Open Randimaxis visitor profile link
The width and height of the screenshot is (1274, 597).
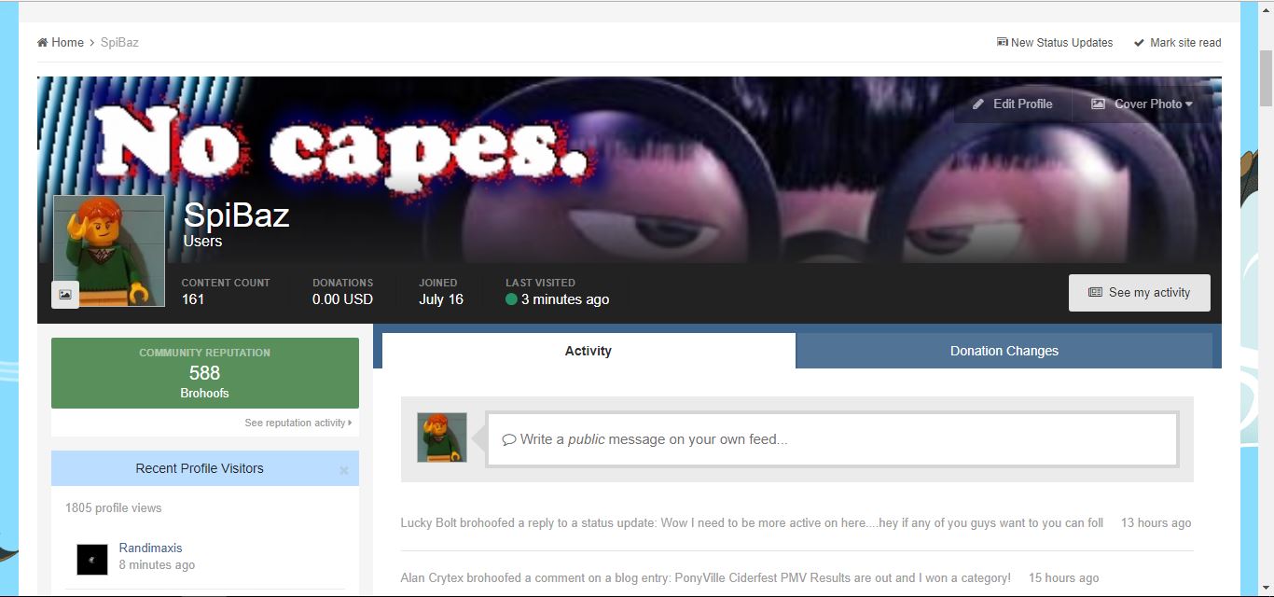point(151,548)
